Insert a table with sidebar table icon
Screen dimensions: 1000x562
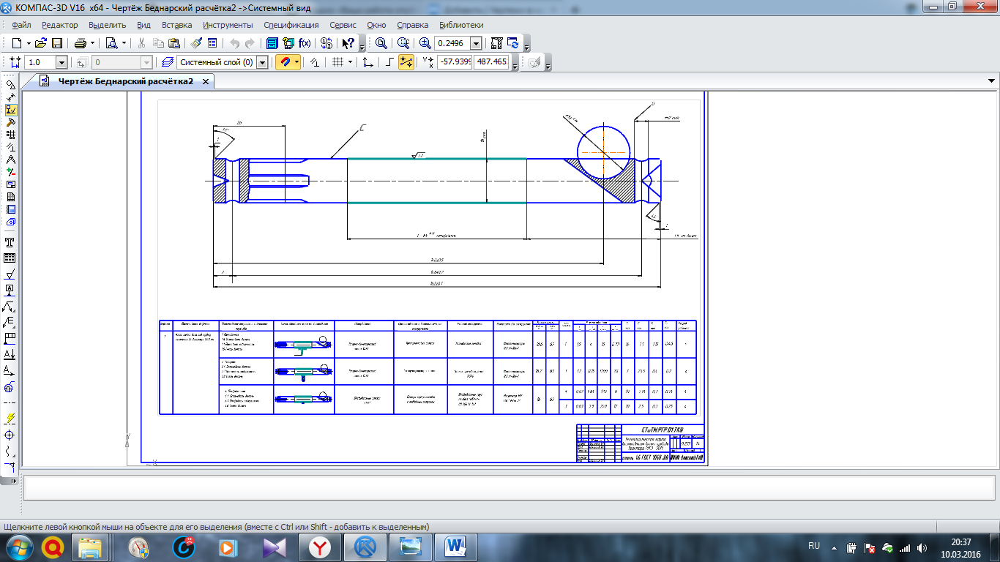click(x=10, y=258)
